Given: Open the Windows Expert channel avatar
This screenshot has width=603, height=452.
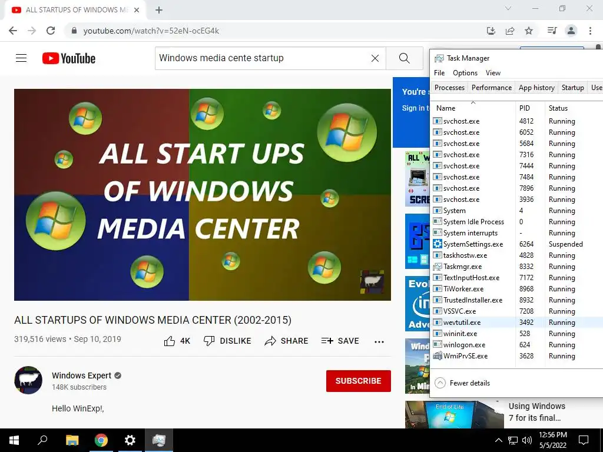Looking at the screenshot, I should [28, 380].
